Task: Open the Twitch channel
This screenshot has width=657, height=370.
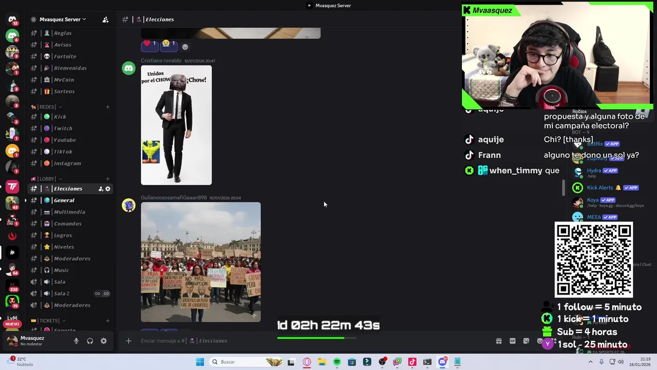Action: pos(70,128)
